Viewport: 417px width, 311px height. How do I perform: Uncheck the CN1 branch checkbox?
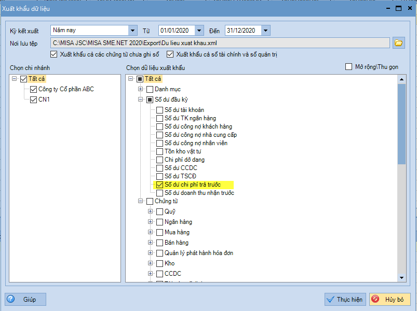(33, 100)
